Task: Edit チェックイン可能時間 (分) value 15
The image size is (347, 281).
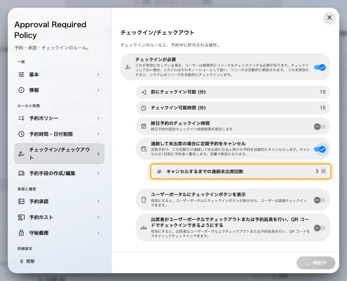Action: coord(323,108)
